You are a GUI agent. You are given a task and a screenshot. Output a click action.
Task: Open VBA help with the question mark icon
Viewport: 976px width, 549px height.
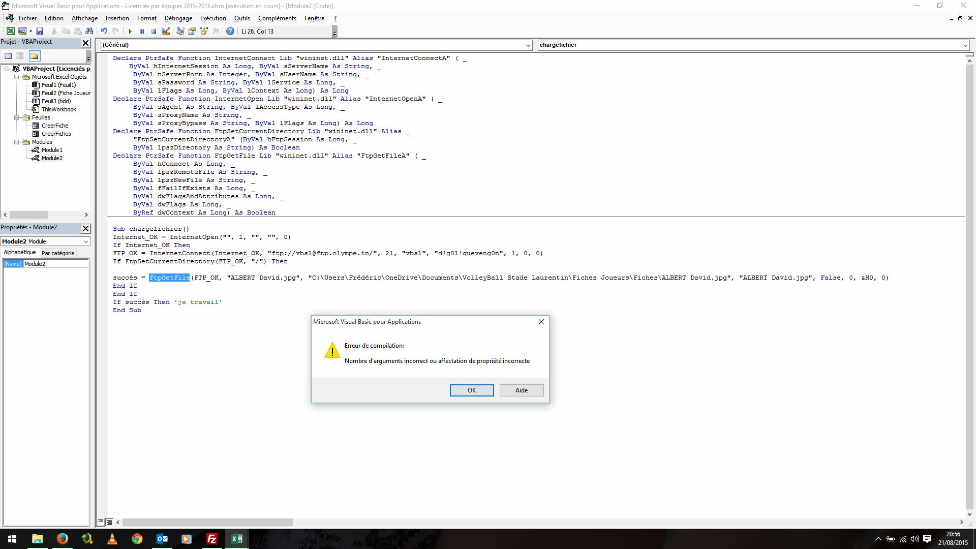[230, 31]
